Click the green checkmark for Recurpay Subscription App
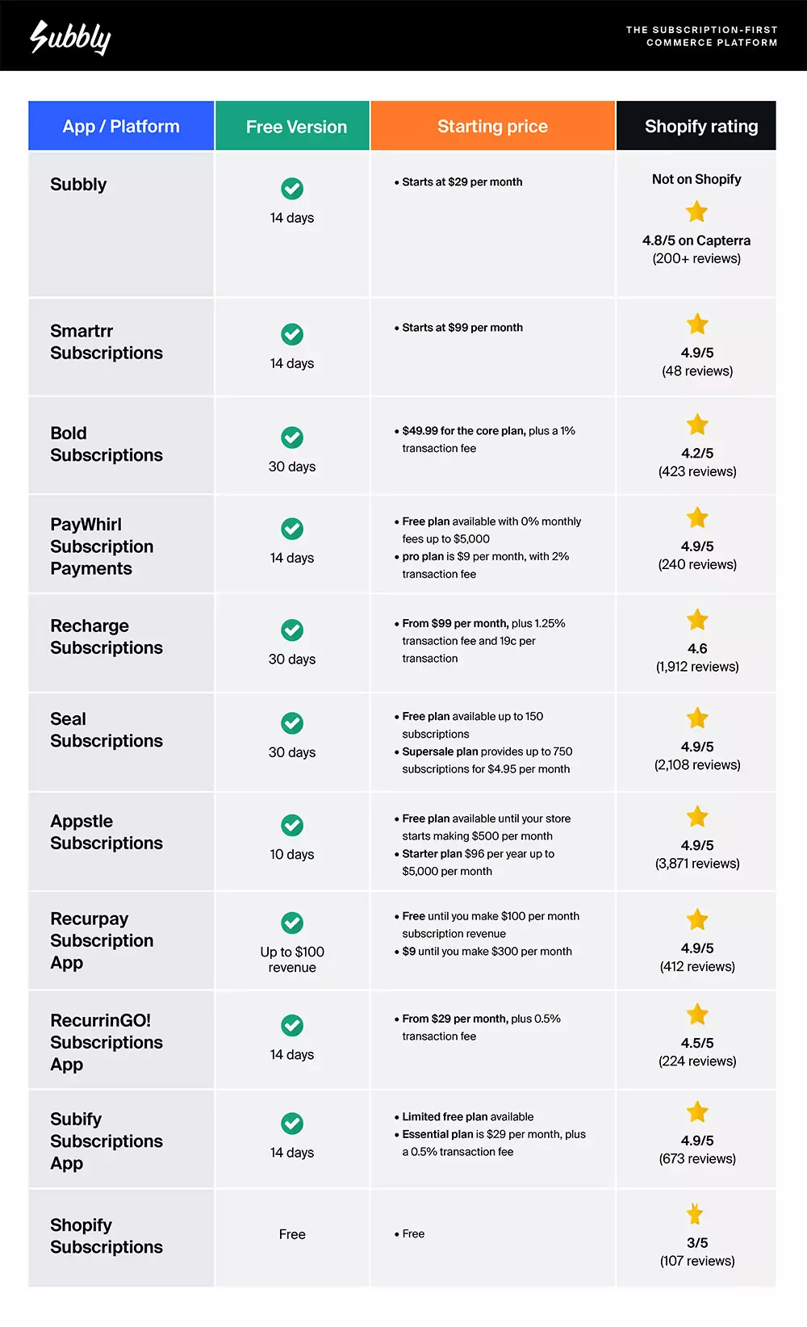This screenshot has height=1327, width=807. pyautogui.click(x=292, y=923)
